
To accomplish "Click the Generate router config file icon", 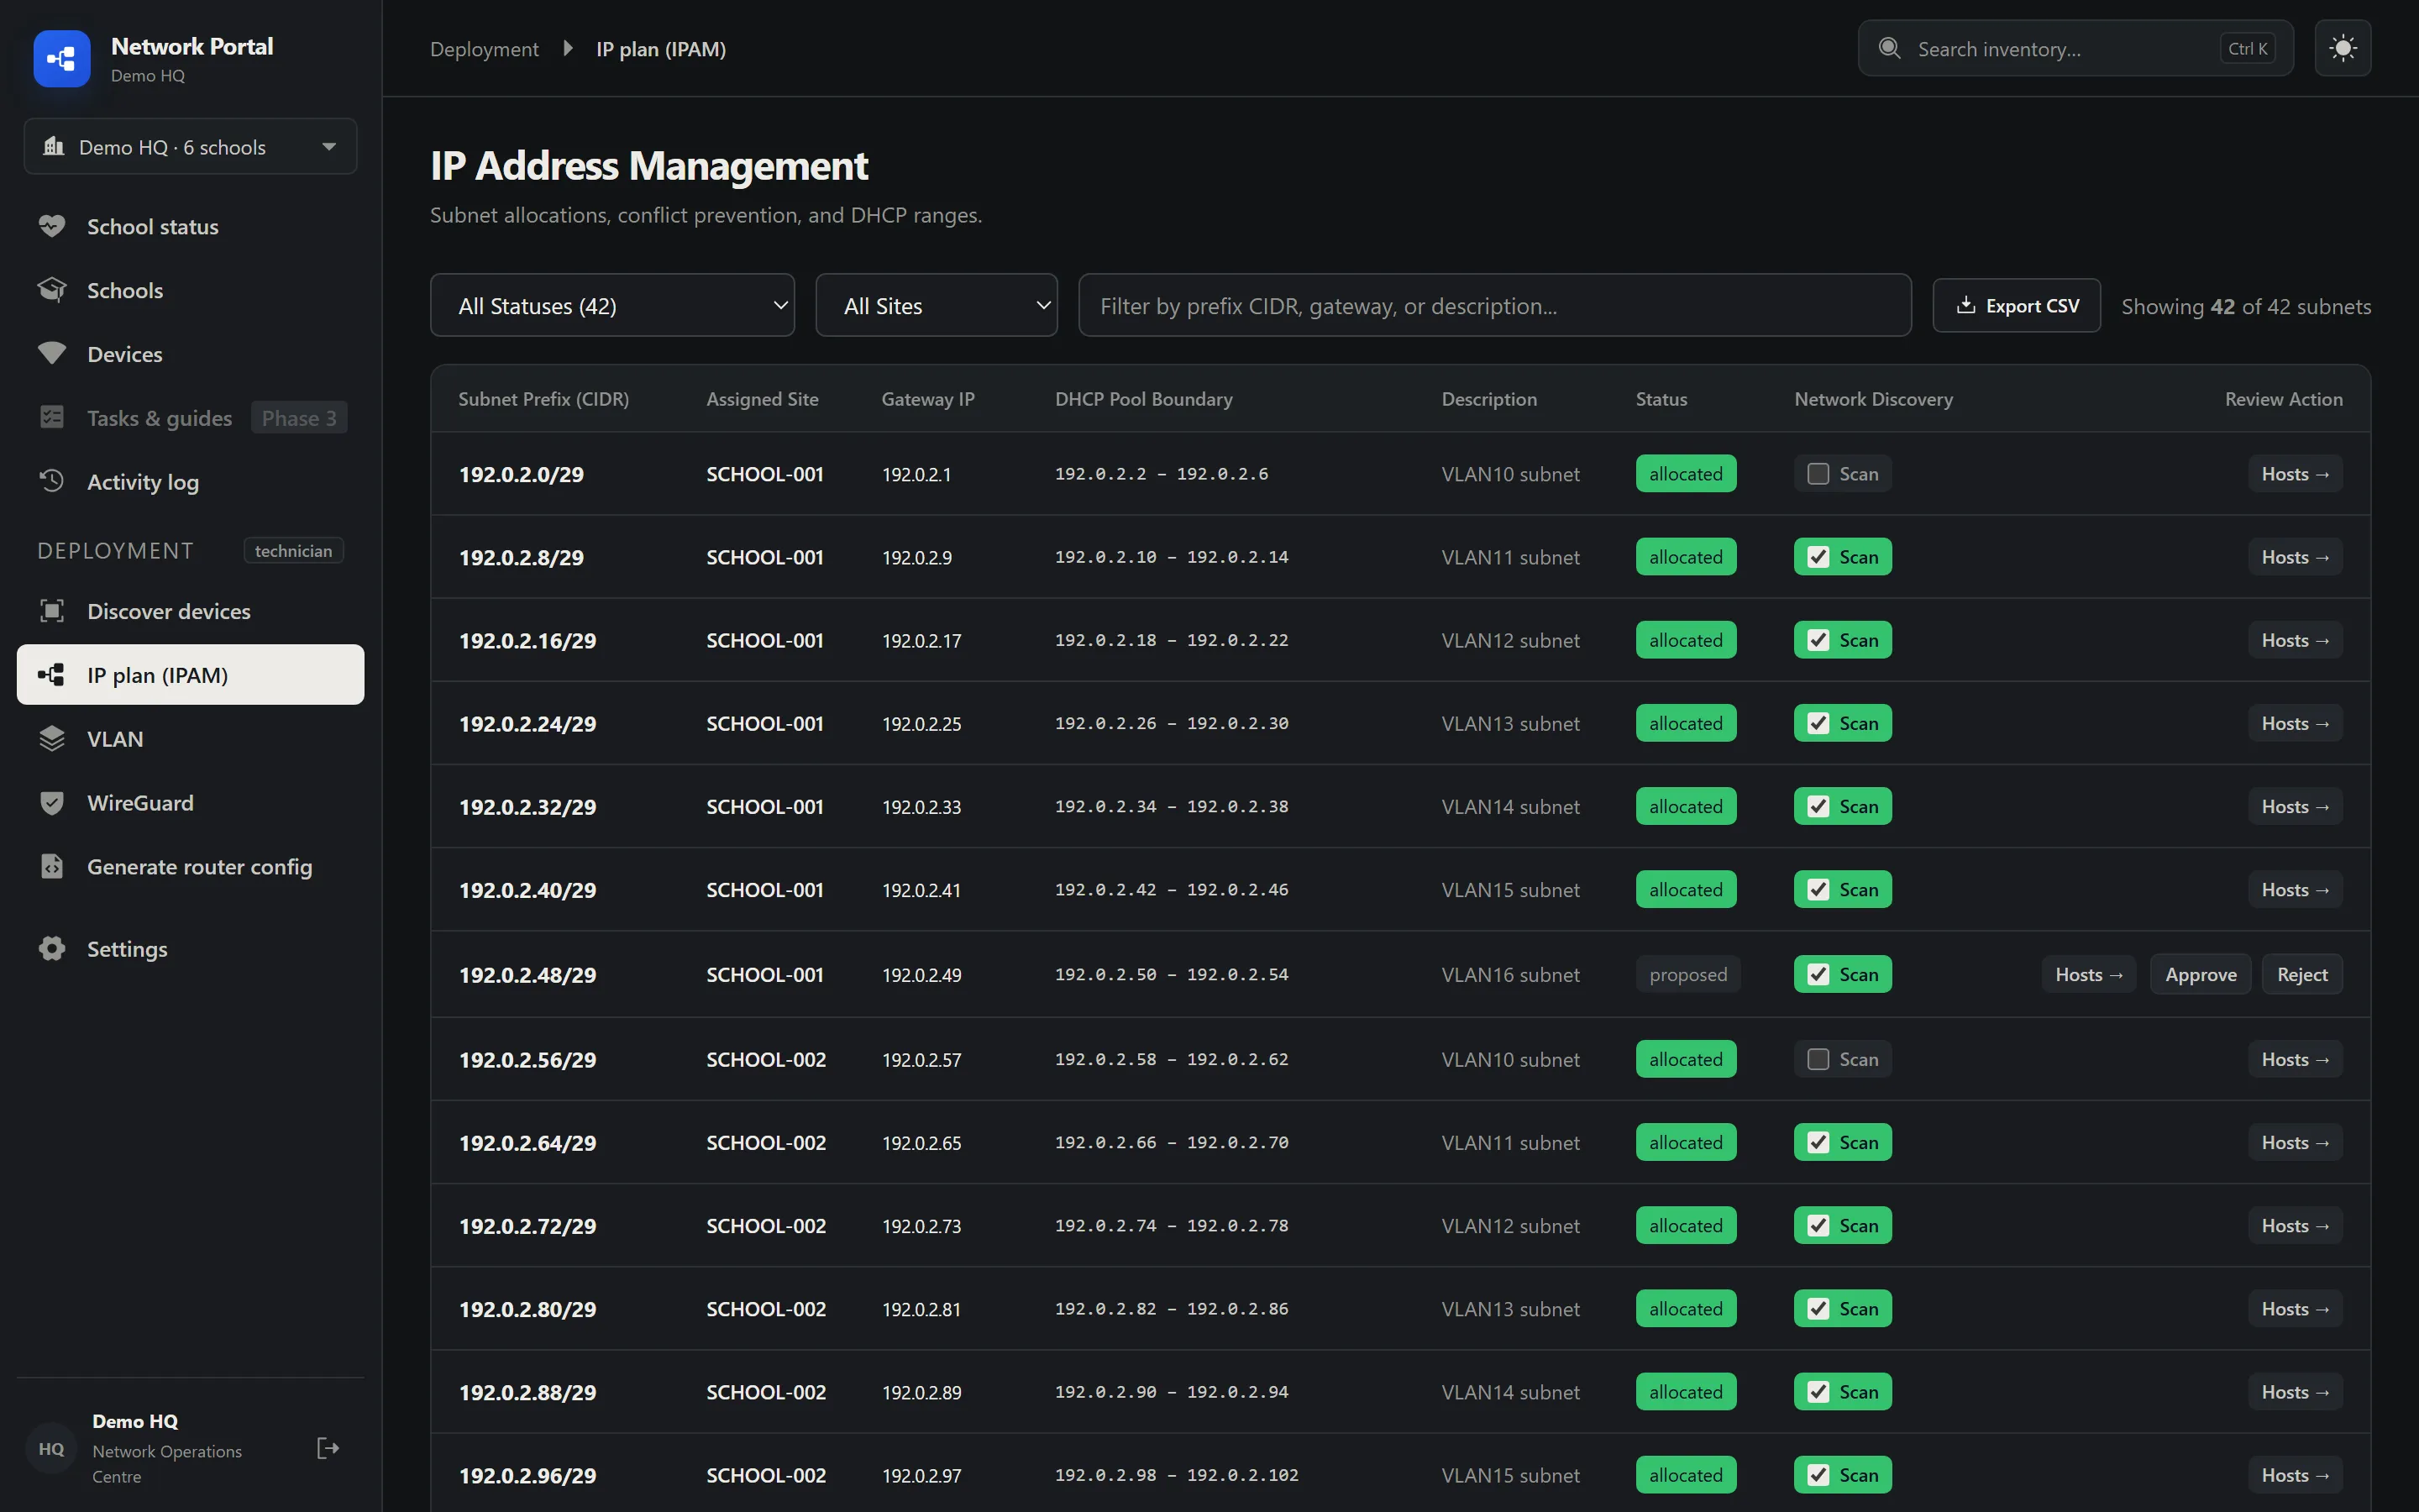I will 52,866.
